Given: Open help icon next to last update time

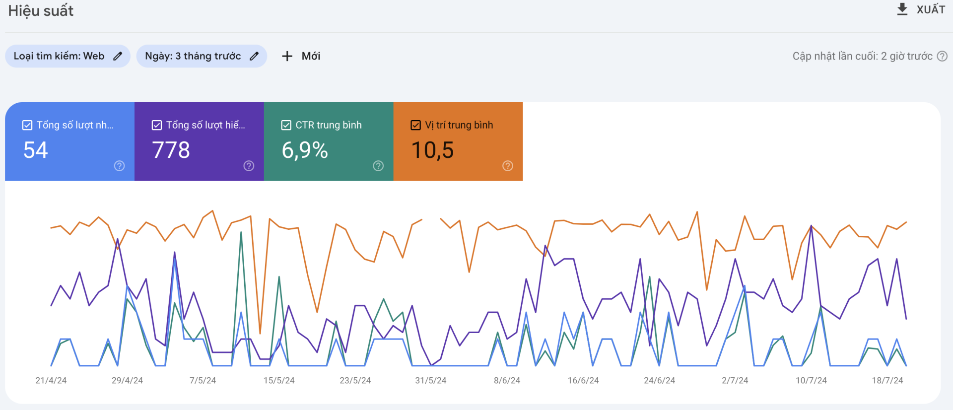Looking at the screenshot, I should click(x=942, y=56).
